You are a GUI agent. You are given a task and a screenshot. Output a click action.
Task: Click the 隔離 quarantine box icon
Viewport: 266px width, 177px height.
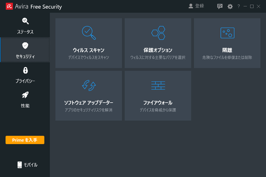click(x=227, y=33)
